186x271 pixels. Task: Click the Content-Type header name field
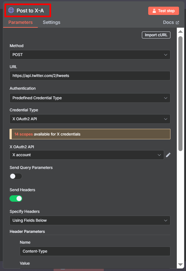pyautogui.click(x=95, y=251)
